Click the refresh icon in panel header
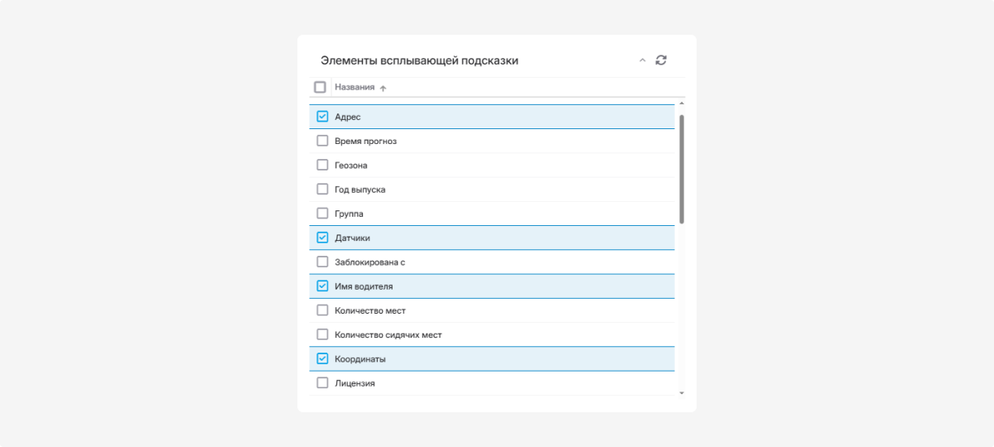This screenshot has height=447, width=994. click(661, 60)
